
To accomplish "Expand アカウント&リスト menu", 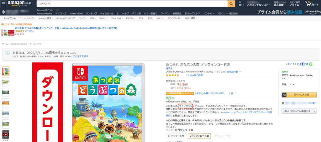I will [259, 5].
